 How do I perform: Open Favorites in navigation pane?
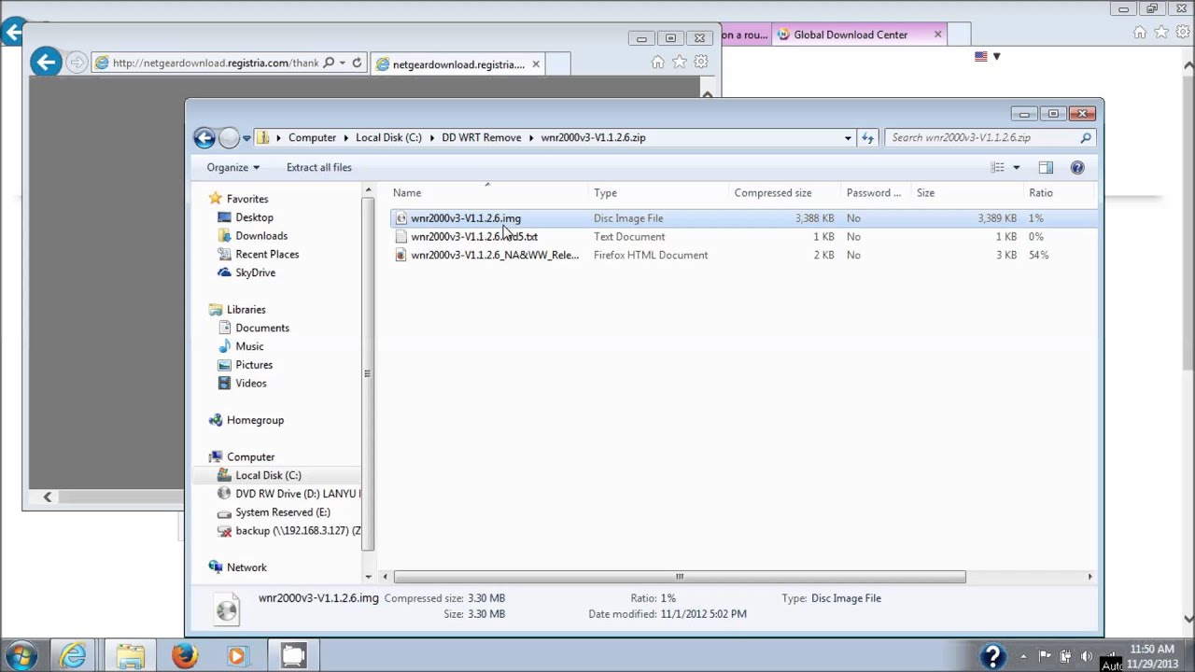point(247,199)
